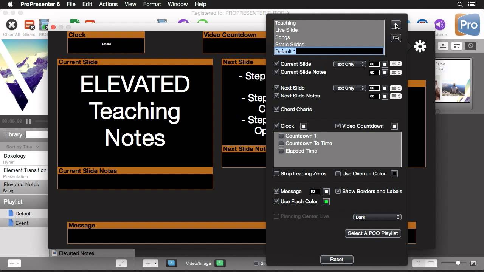484x272 pixels.
Task: Click text alignment control for Current Slide
Action: tap(396, 64)
